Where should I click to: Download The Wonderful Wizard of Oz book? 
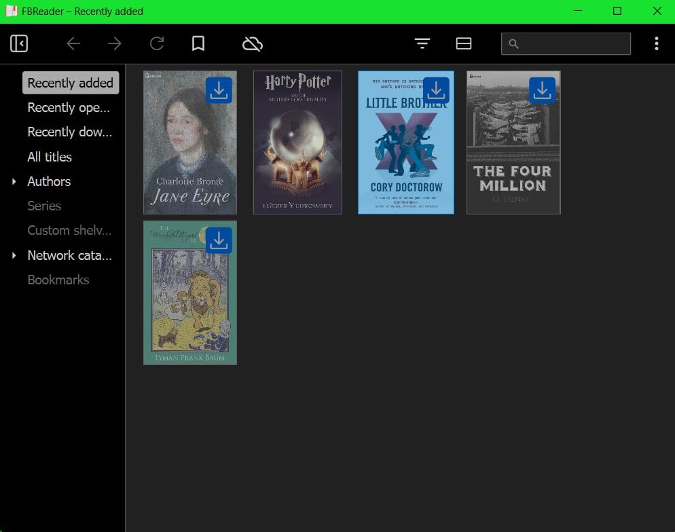coord(219,240)
